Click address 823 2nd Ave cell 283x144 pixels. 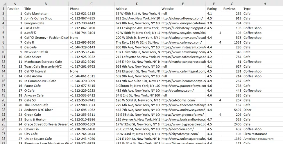pyautogui.click(x=137, y=18)
